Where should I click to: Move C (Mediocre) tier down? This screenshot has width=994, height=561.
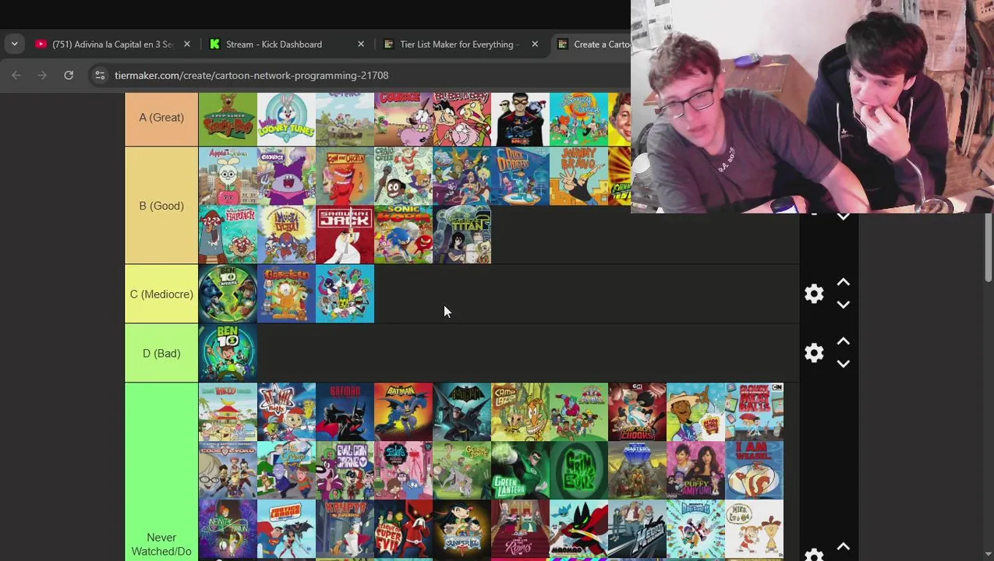(x=843, y=305)
